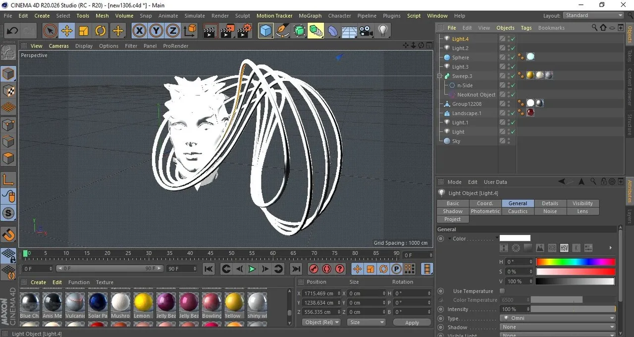The width and height of the screenshot is (634, 337).
Task: Click the Position X value field
Action: point(322,293)
